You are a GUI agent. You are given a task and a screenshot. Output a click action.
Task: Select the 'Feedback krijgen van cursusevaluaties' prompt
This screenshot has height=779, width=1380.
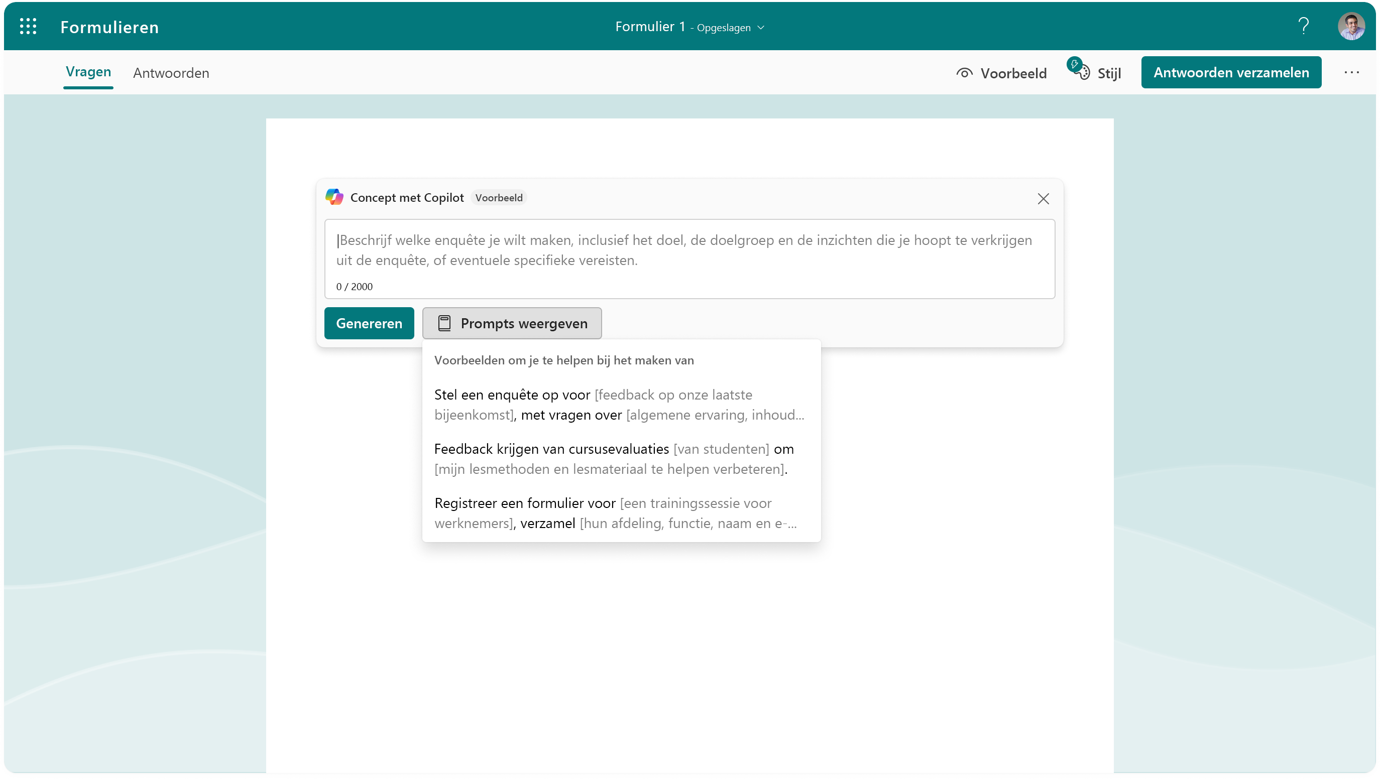(x=621, y=459)
